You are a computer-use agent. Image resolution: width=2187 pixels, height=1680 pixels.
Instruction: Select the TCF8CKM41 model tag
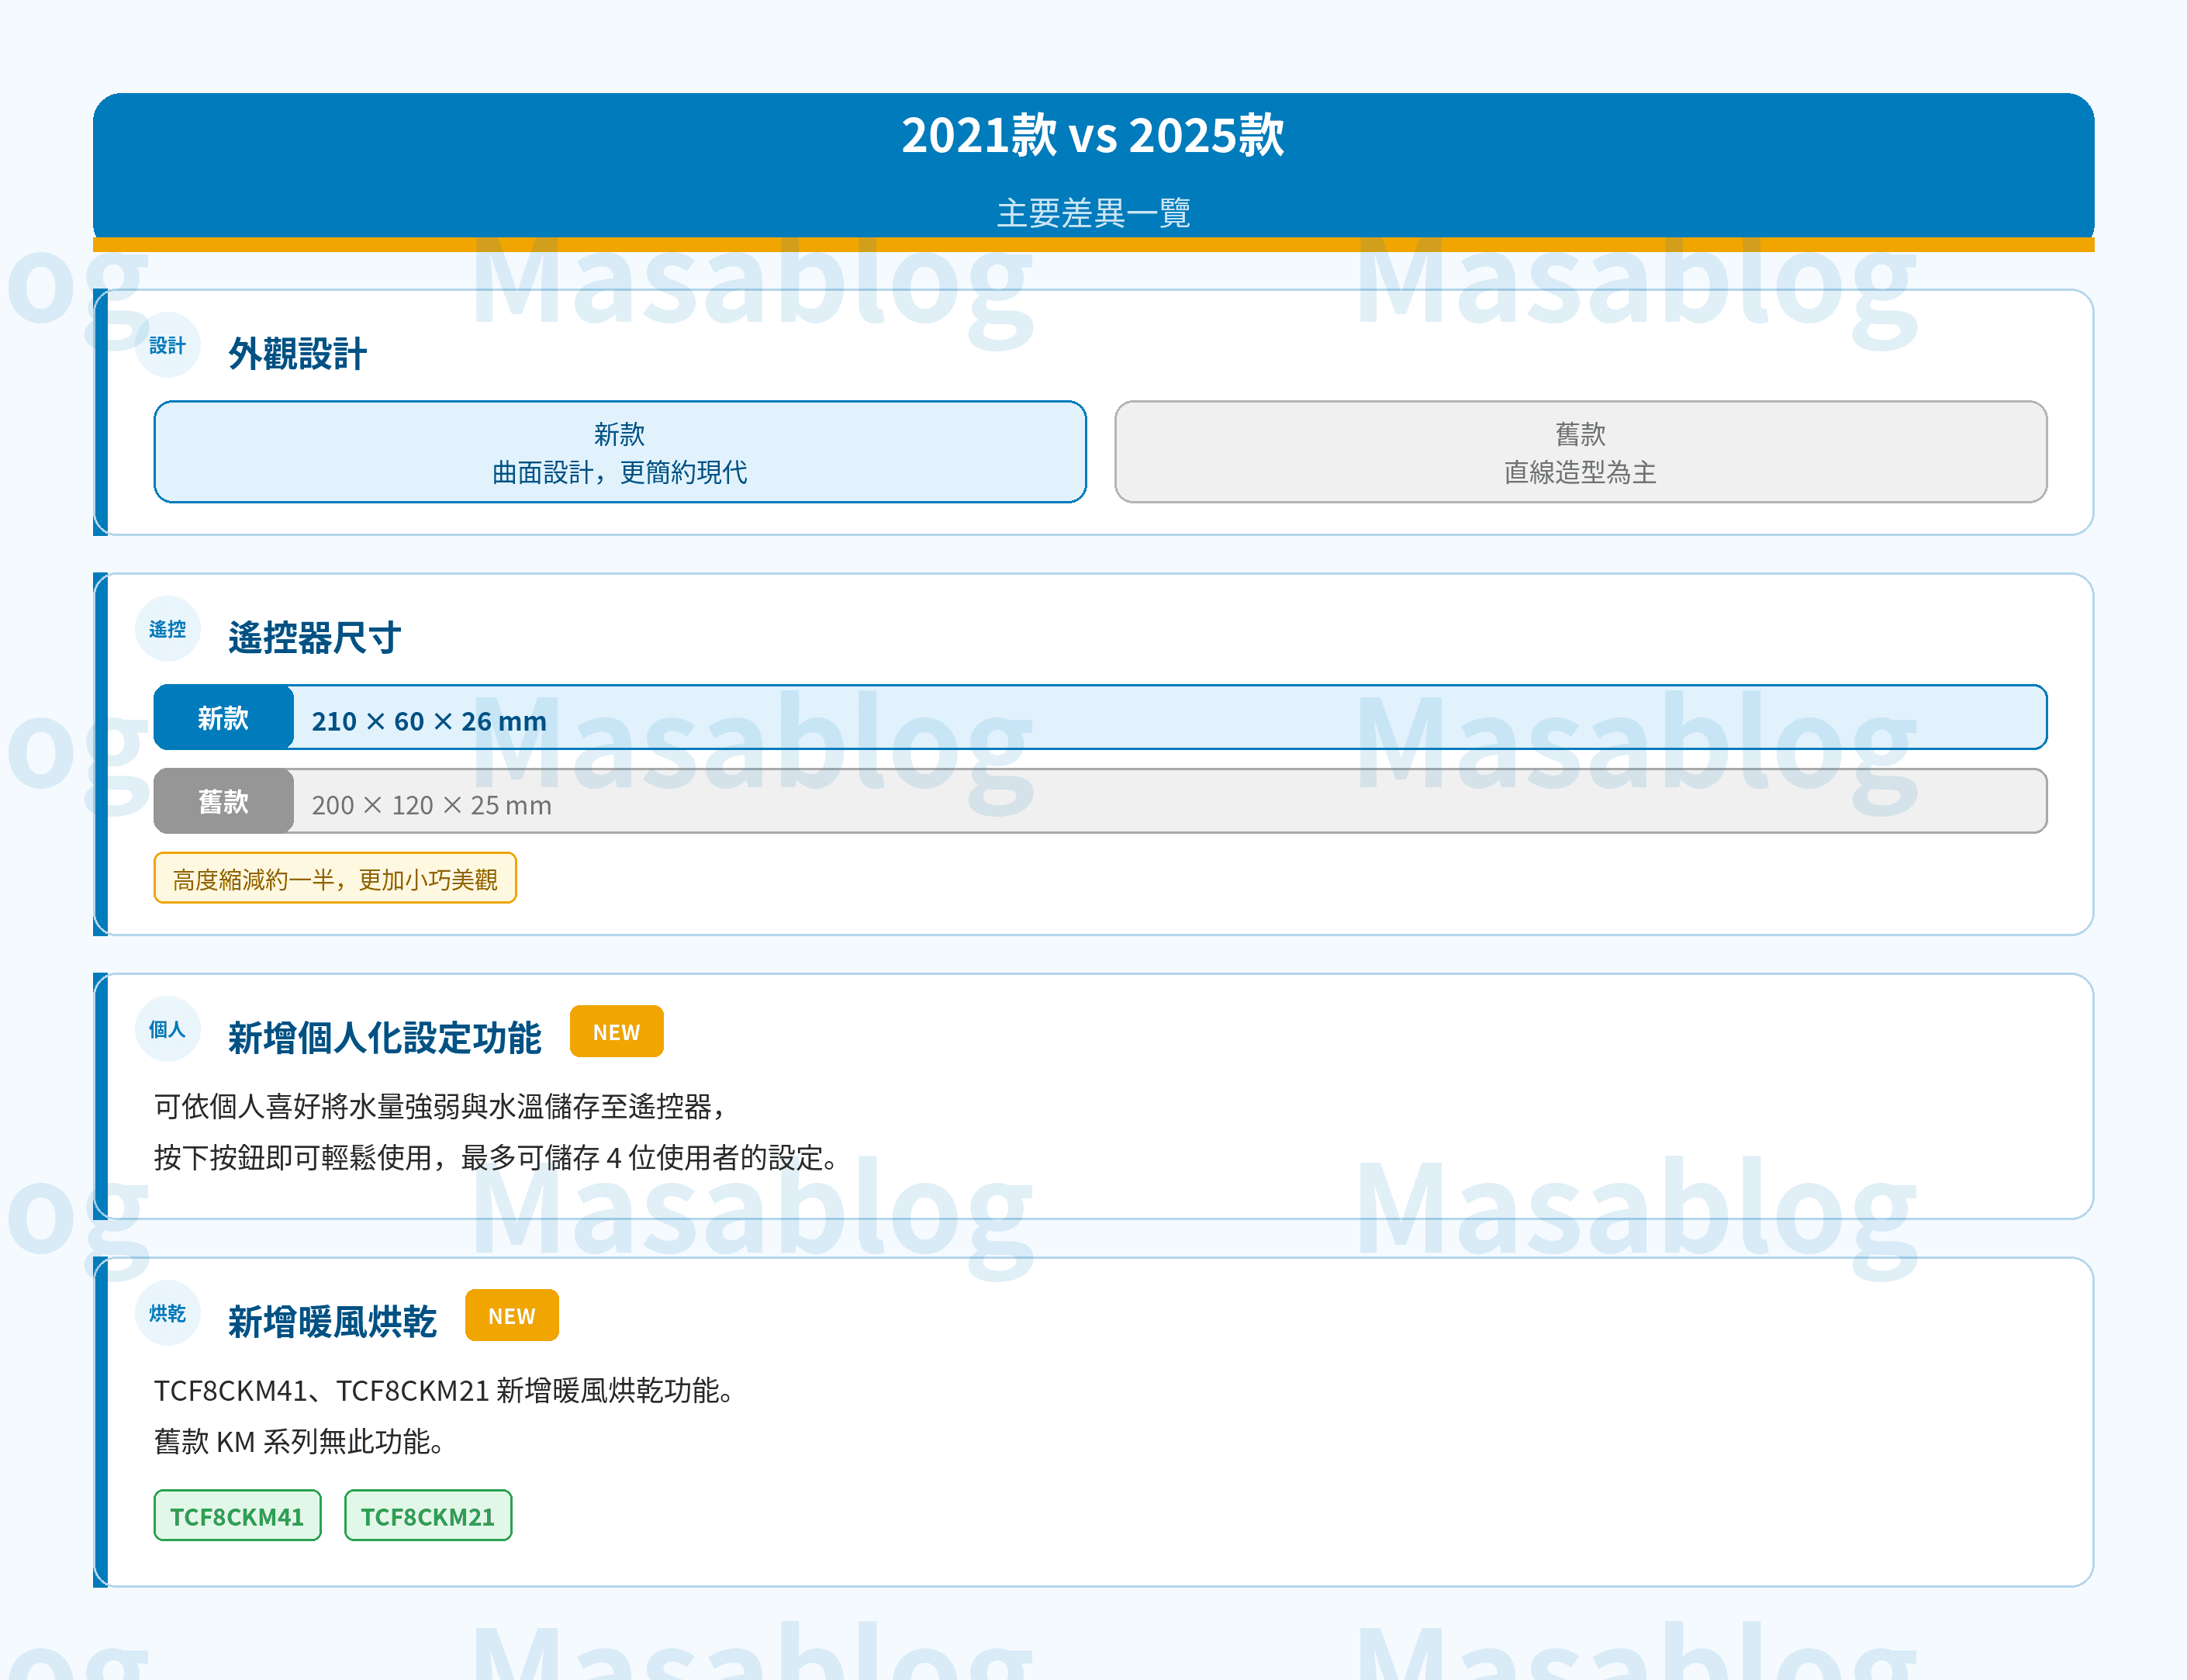coord(238,1515)
